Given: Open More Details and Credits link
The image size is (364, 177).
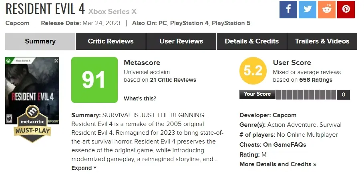Looking at the screenshot, I should [278, 164].
